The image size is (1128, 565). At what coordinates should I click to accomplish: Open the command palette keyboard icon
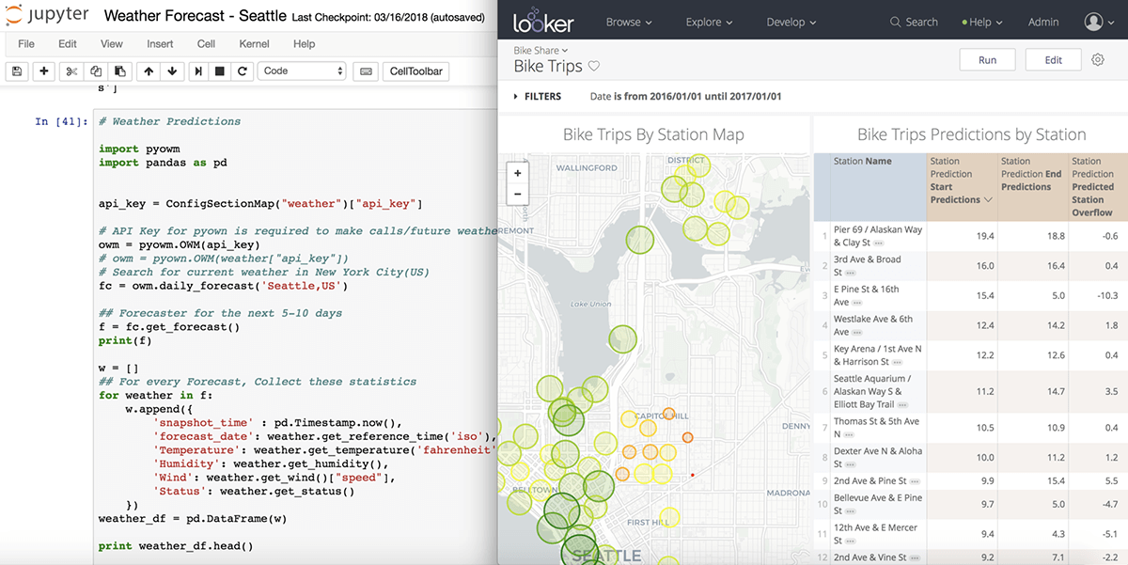(366, 71)
